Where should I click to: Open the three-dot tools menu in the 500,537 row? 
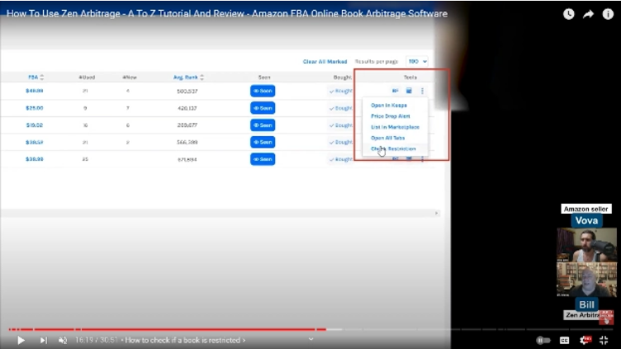point(422,91)
